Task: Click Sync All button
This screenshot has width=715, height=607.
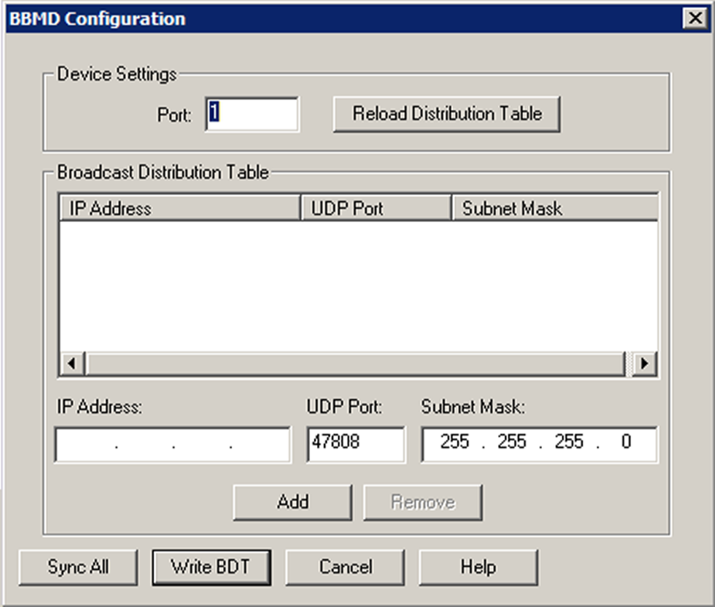Action: (x=78, y=567)
